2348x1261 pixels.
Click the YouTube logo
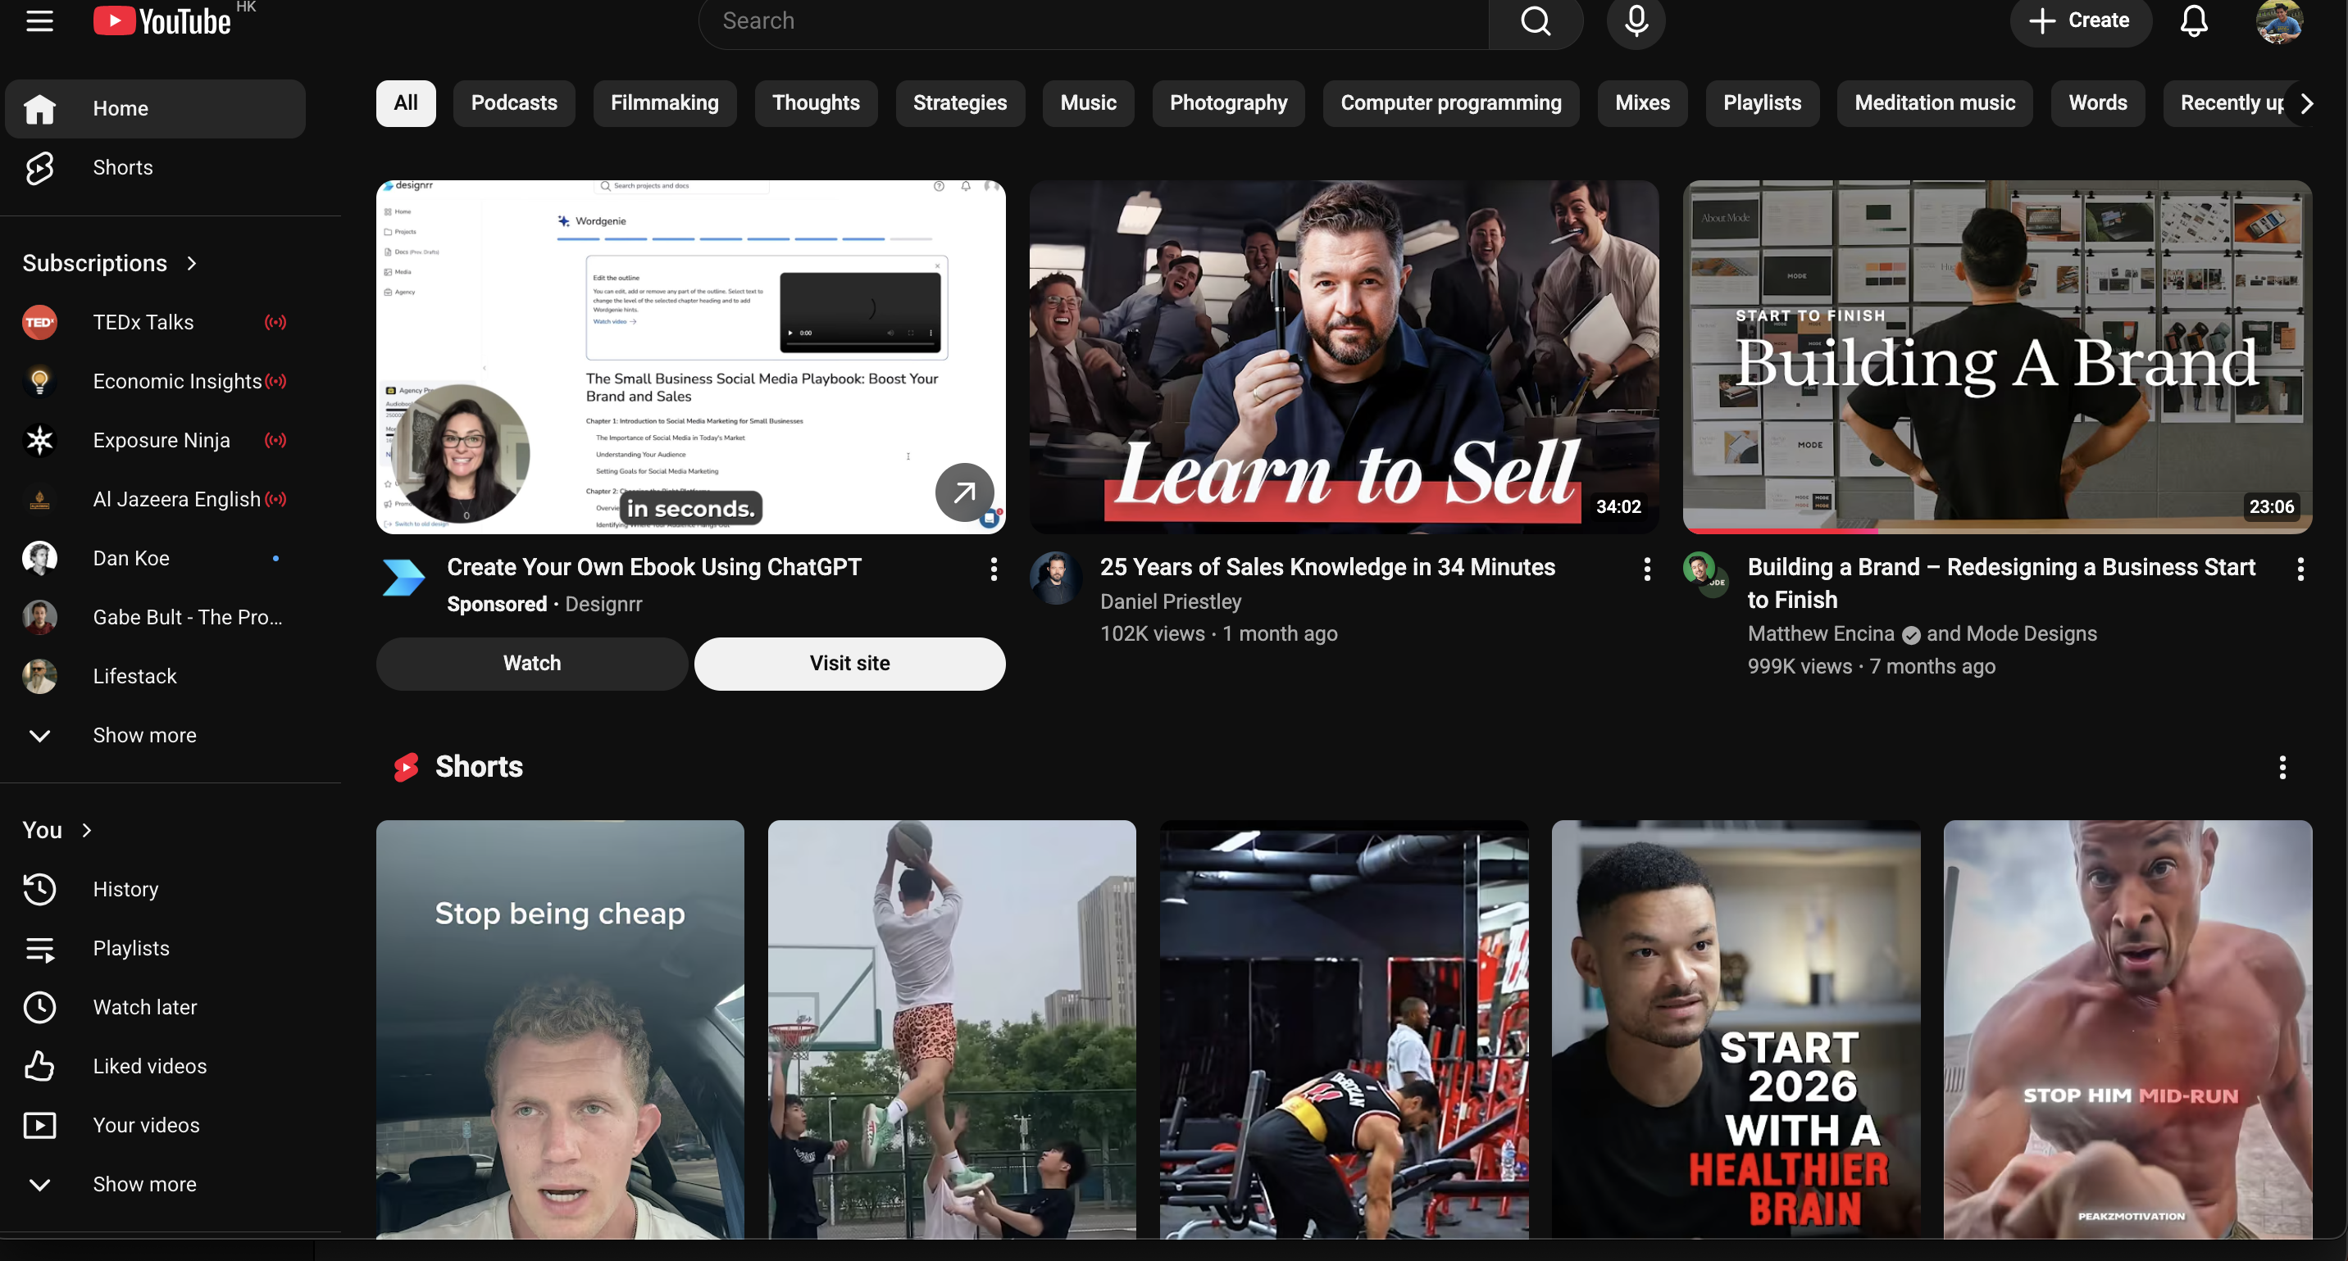(x=162, y=21)
